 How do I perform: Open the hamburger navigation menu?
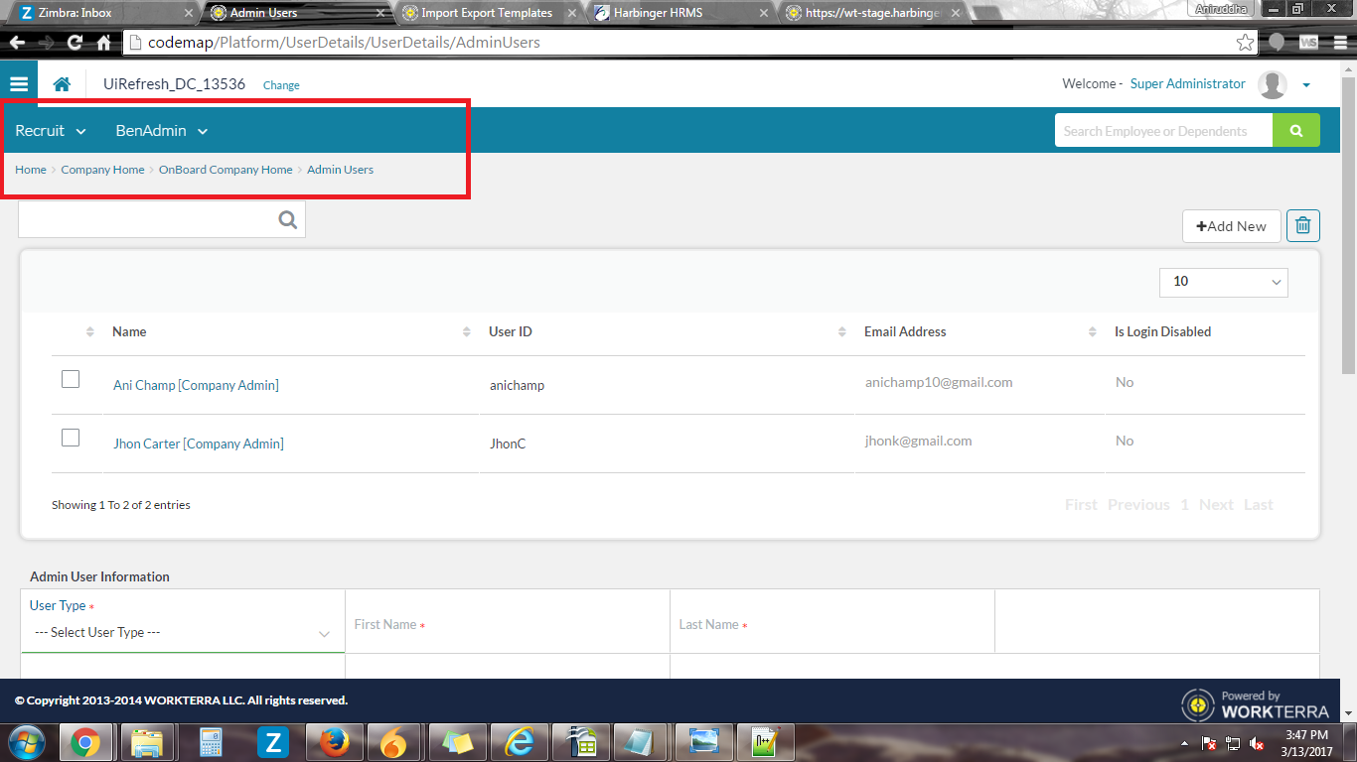point(19,83)
